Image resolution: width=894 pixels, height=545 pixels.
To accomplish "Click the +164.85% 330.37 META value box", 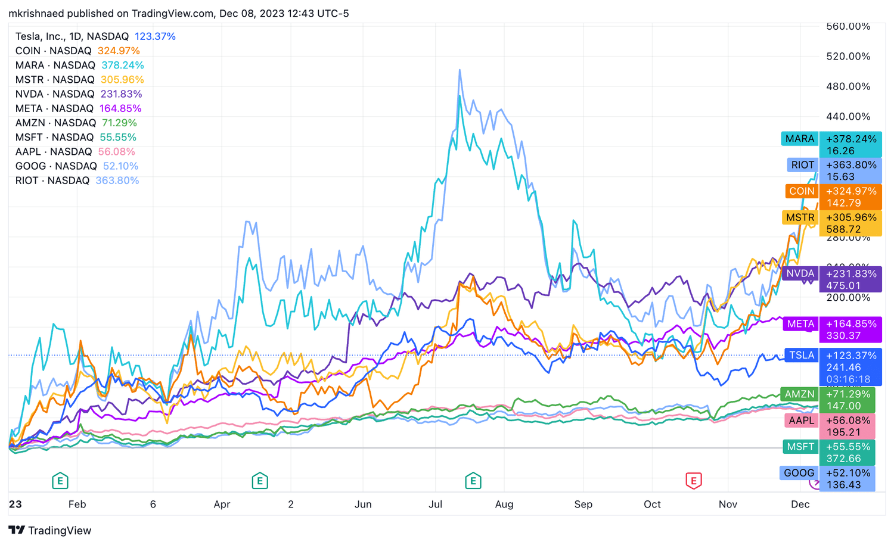I will click(851, 330).
